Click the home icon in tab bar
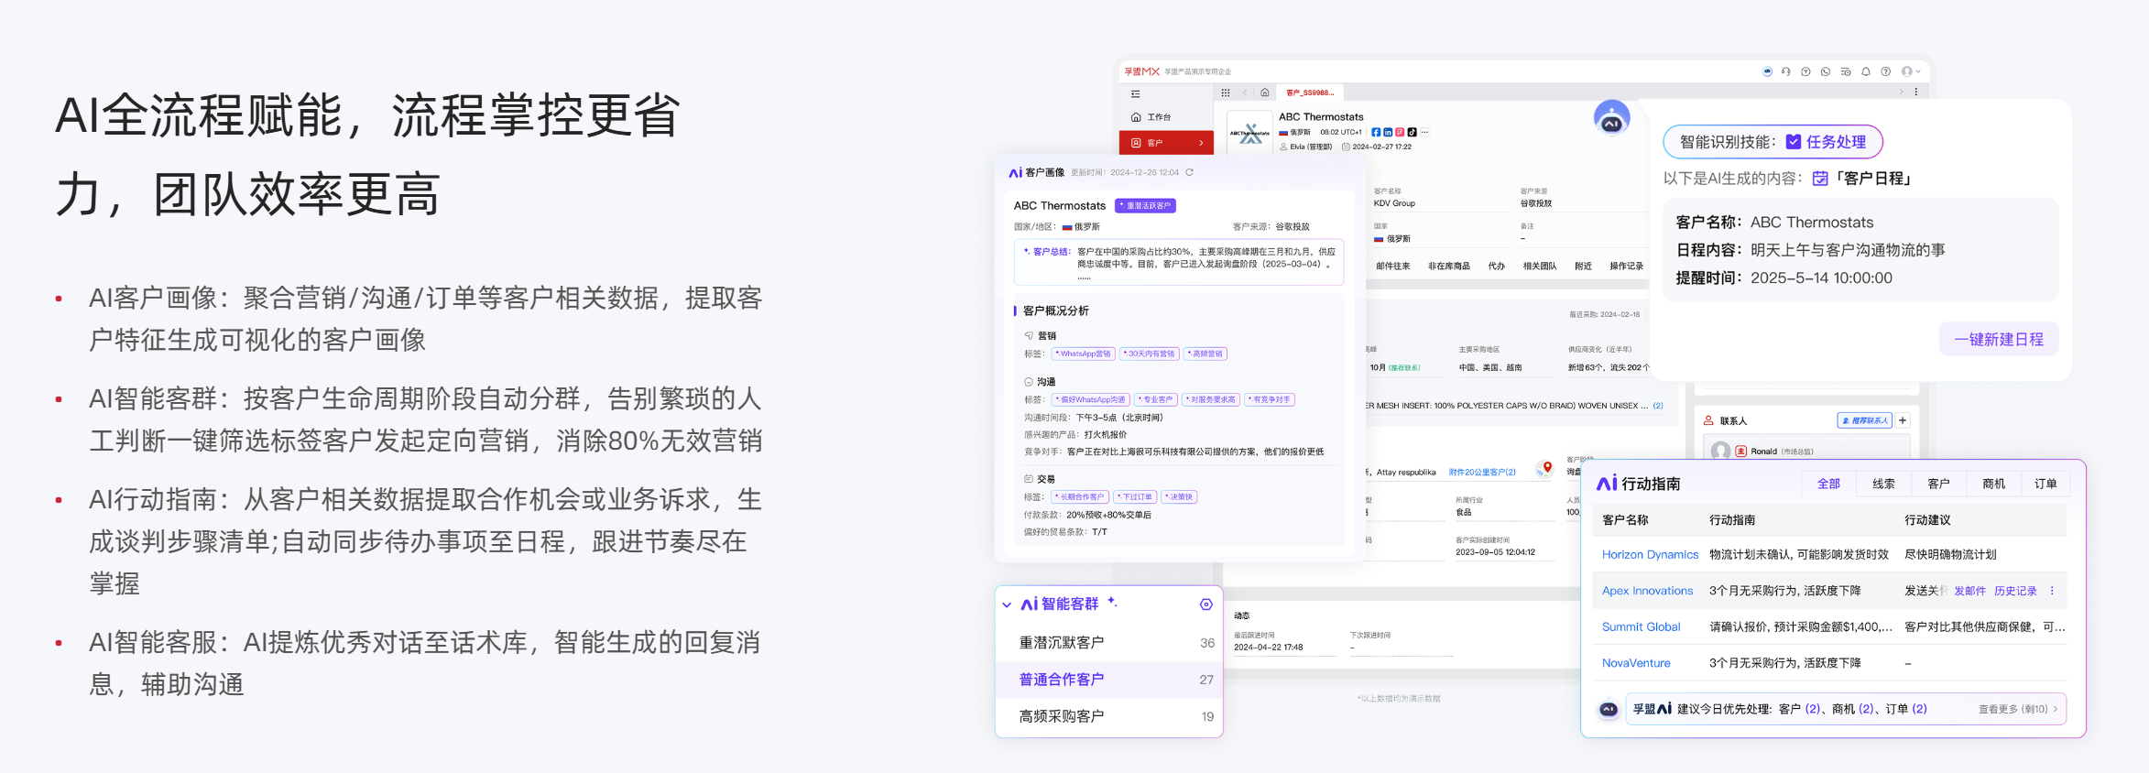The height and width of the screenshot is (773, 2149). [1265, 93]
